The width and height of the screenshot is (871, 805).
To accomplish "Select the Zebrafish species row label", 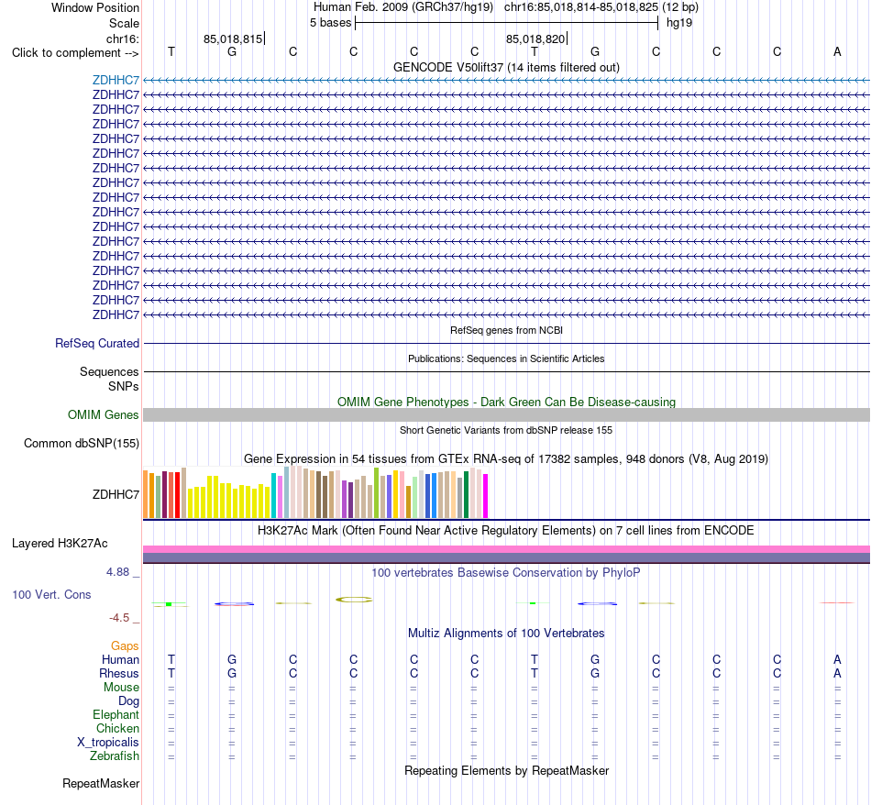I will pyautogui.click(x=115, y=756).
